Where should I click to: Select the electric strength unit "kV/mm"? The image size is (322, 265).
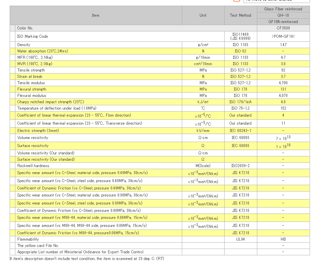coord(203,131)
